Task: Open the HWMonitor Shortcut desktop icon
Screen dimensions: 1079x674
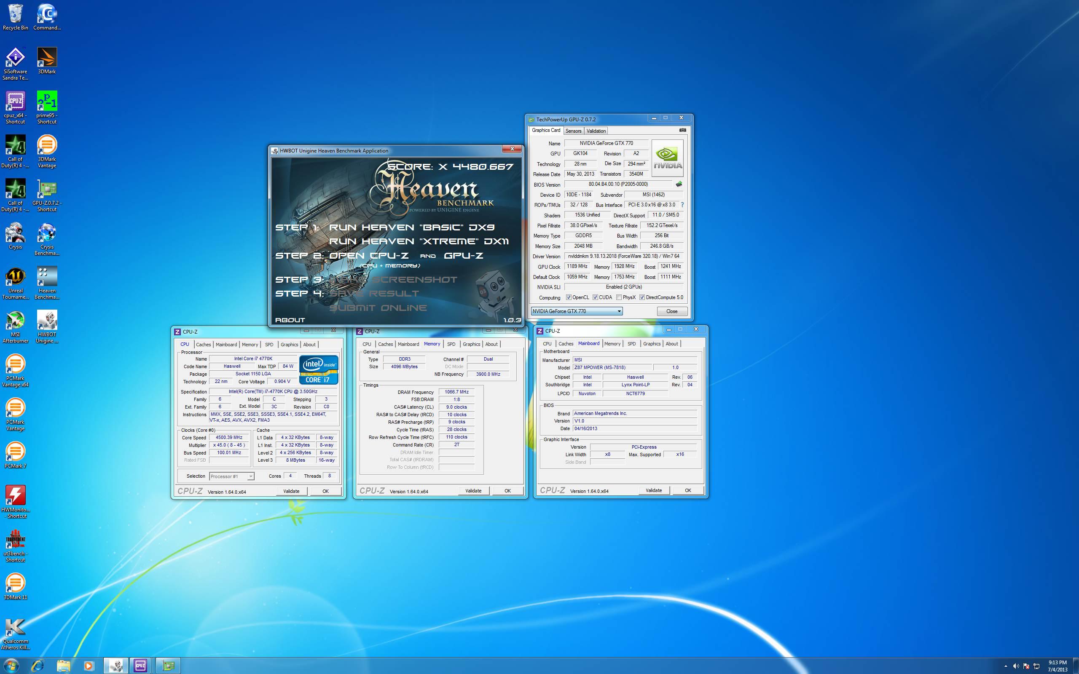Action: click(15, 501)
